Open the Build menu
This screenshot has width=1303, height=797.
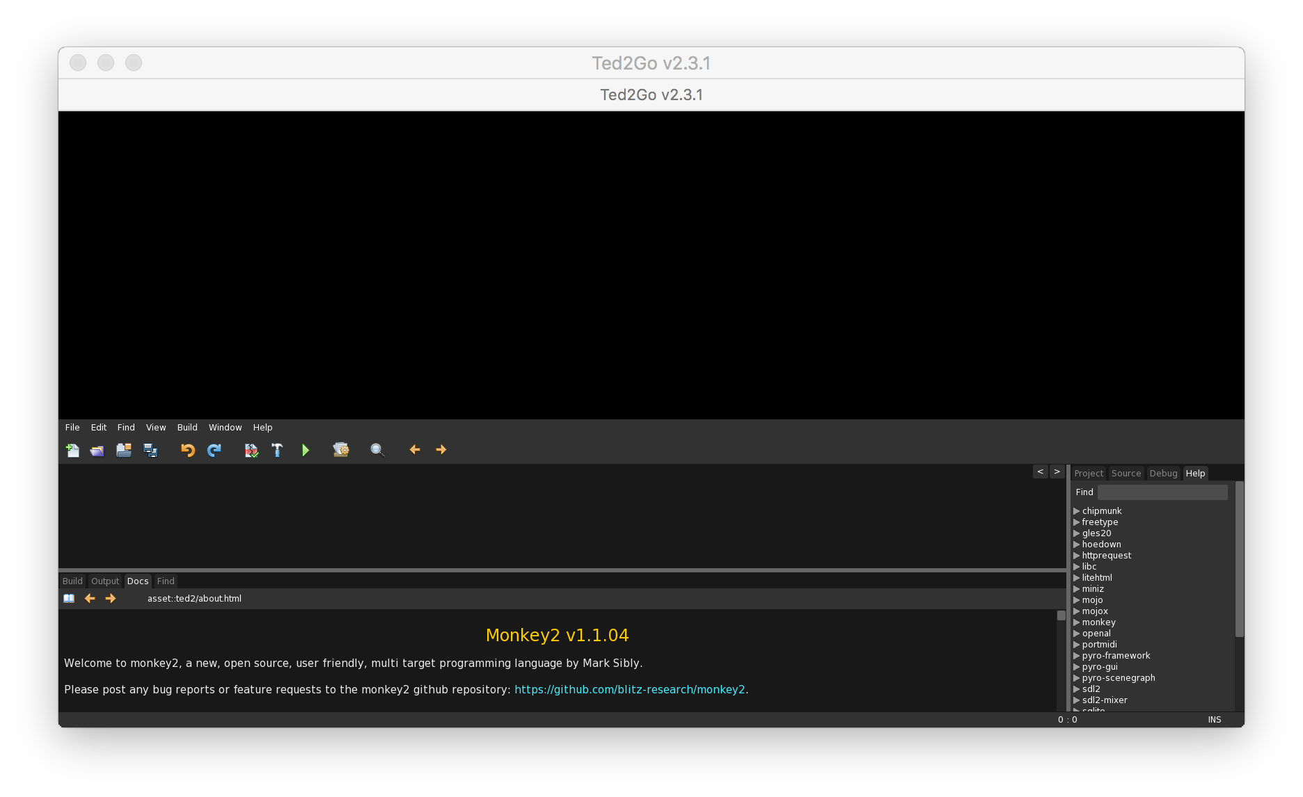[187, 427]
